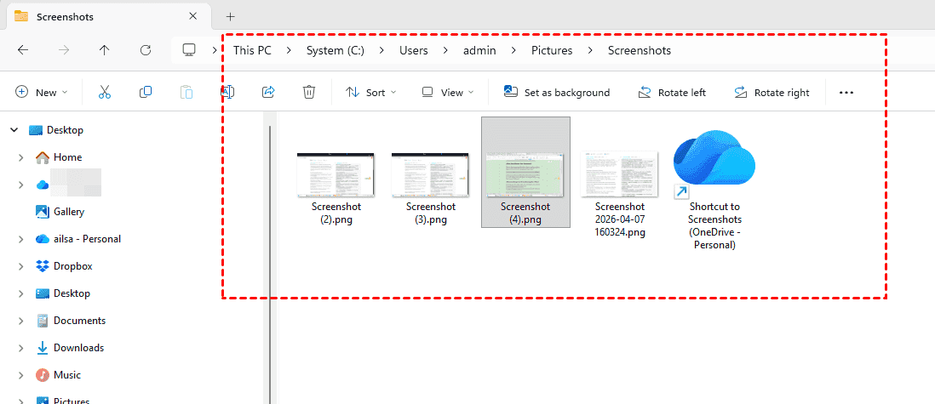The height and width of the screenshot is (404, 935).
Task: Click Rotate right button
Action: (772, 92)
